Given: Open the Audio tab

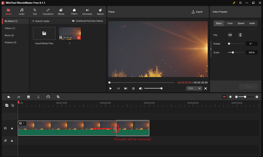Looking at the screenshot, I should click(22, 12).
